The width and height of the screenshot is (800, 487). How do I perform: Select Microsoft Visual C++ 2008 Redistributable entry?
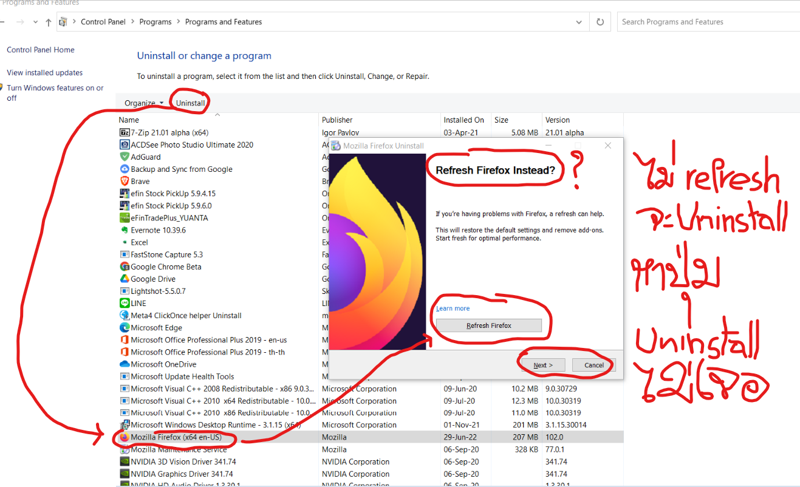click(223, 389)
